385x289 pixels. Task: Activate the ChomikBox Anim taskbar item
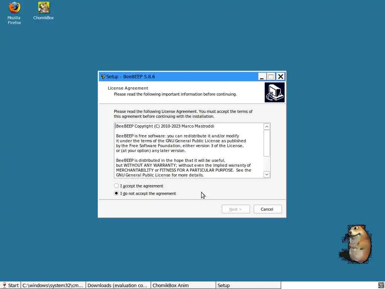click(183, 285)
